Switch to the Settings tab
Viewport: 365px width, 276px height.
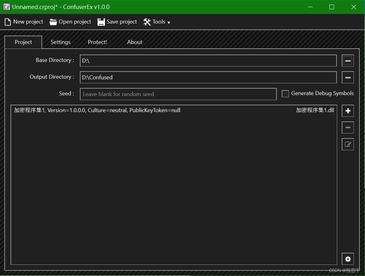point(60,42)
